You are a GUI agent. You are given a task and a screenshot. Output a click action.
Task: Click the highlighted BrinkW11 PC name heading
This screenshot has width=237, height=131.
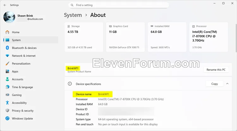73,68
